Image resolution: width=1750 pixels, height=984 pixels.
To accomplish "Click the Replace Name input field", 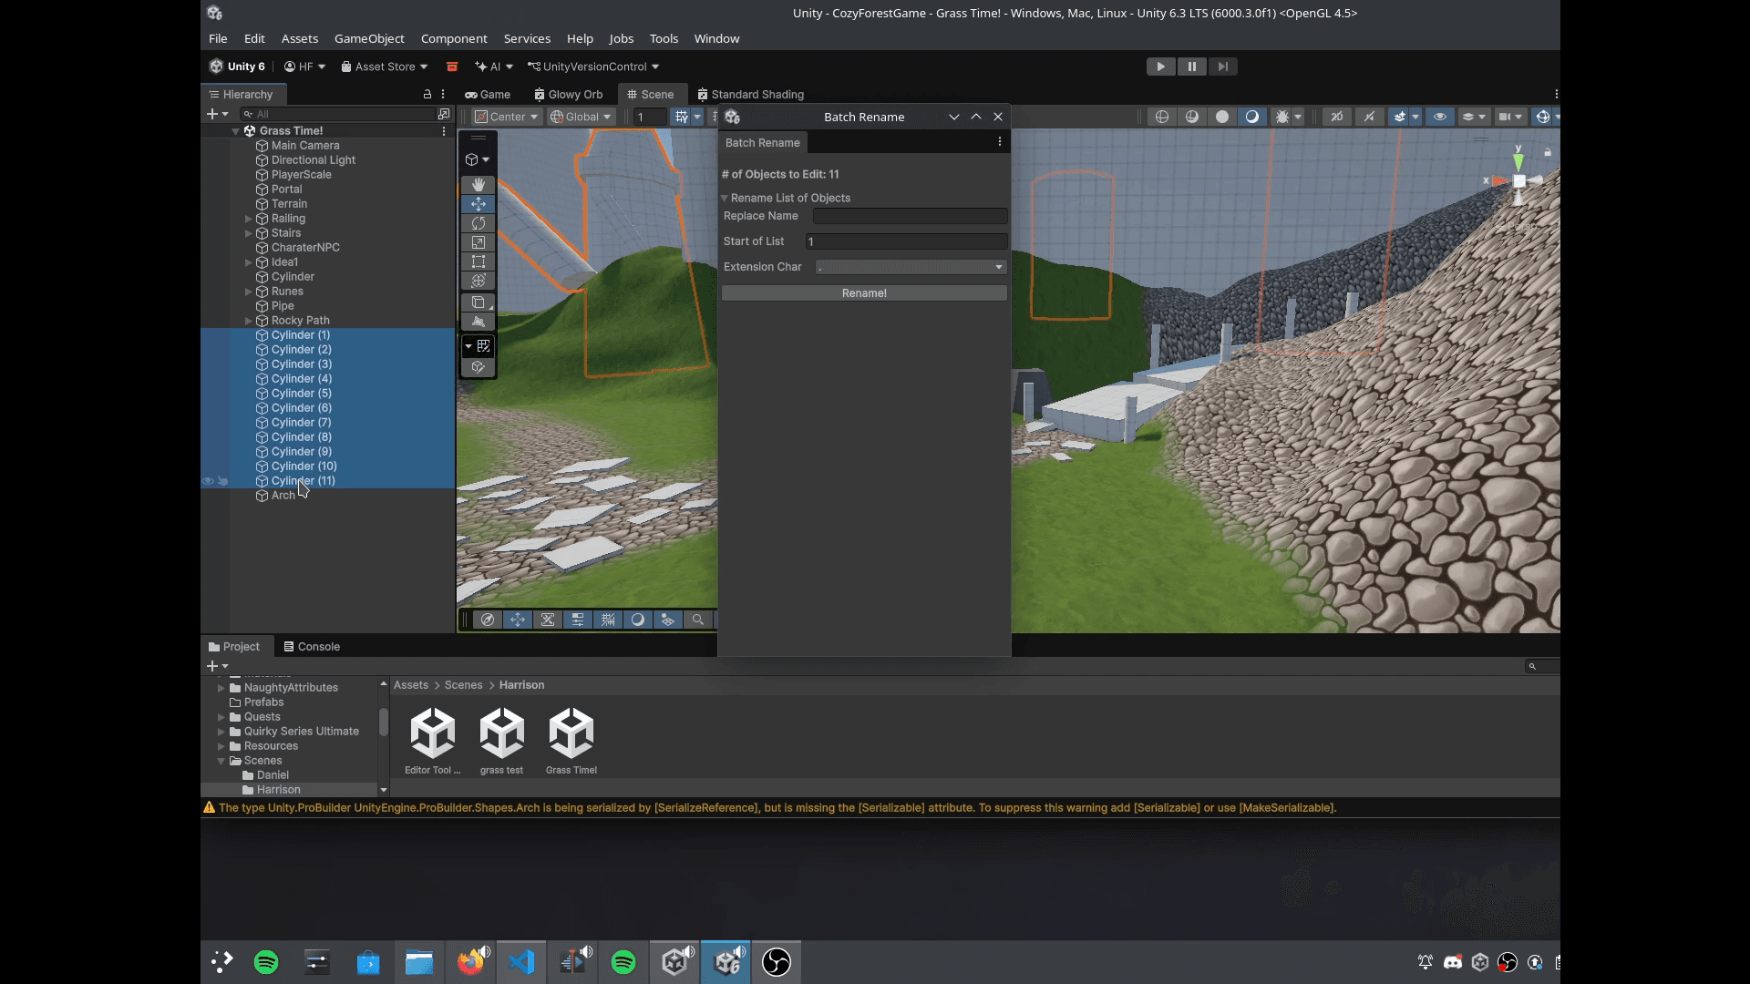I will click(910, 216).
